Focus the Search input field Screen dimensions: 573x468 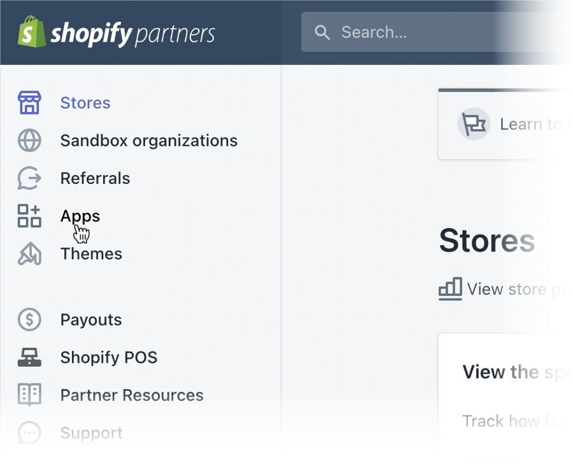(446, 32)
